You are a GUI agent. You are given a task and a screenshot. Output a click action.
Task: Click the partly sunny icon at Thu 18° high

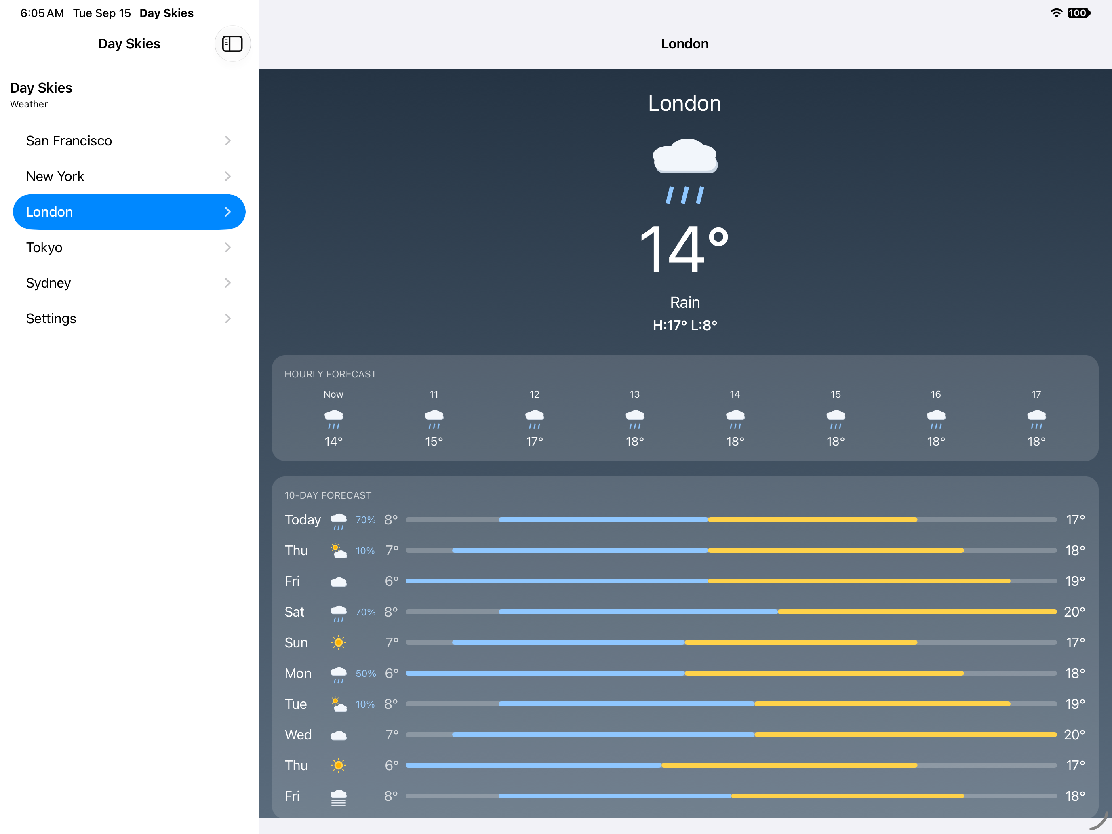point(338,550)
